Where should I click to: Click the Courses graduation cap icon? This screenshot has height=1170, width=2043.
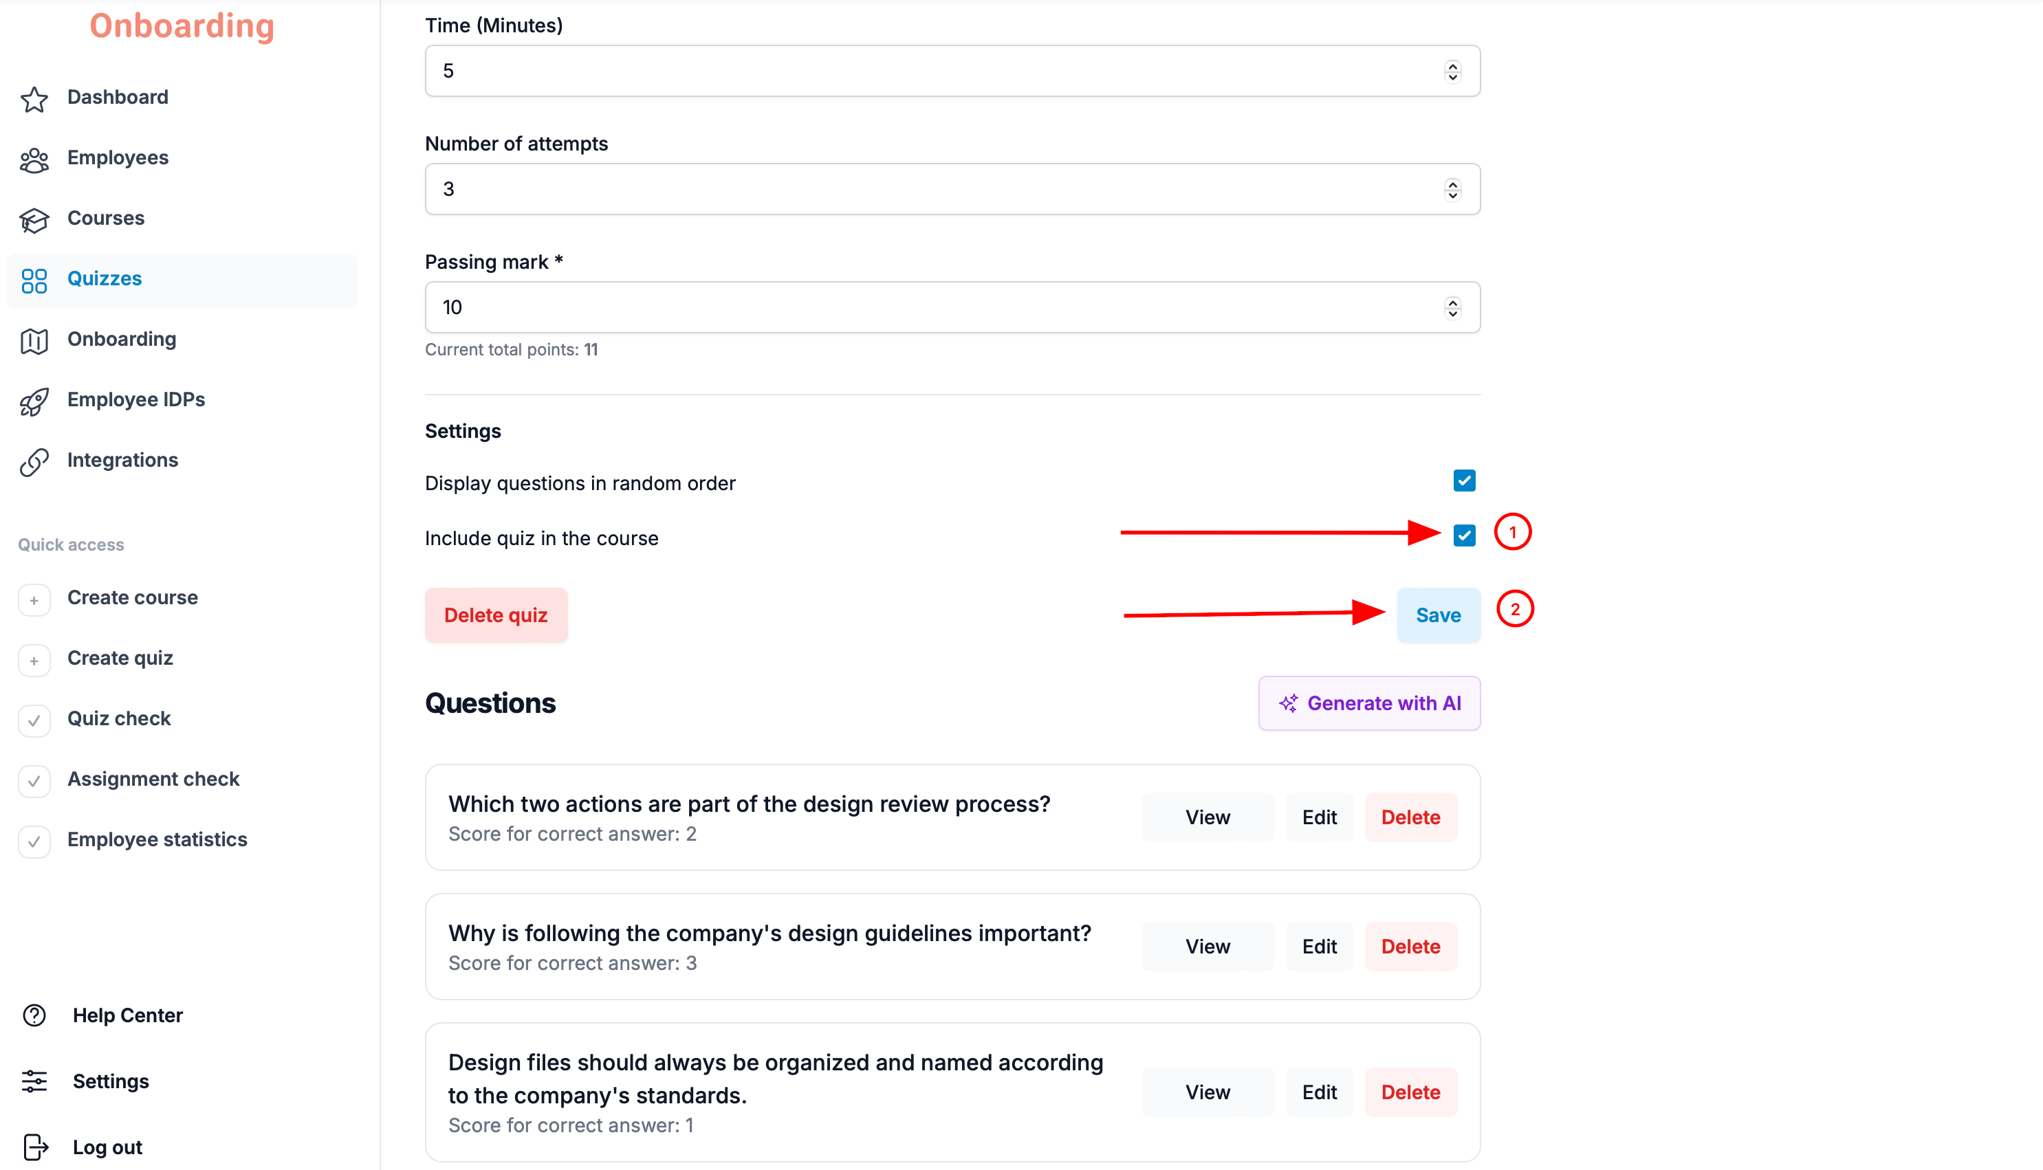(x=34, y=219)
